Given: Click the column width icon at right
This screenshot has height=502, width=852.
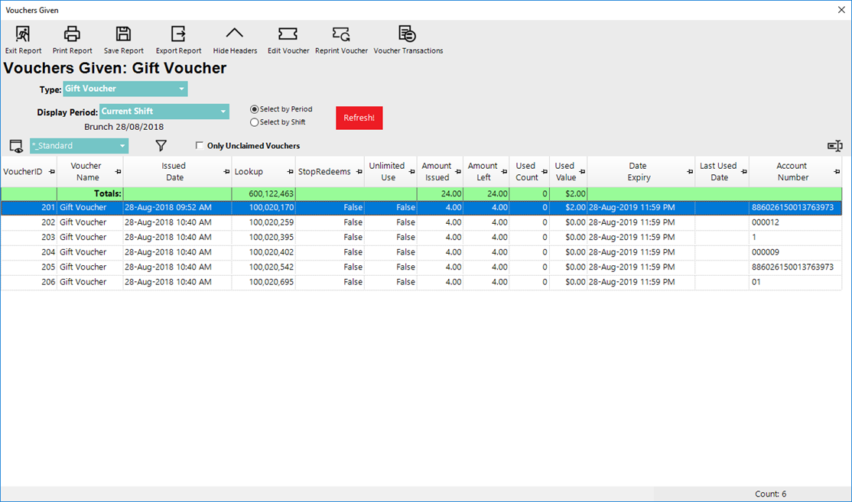Looking at the screenshot, I should coord(834,146).
